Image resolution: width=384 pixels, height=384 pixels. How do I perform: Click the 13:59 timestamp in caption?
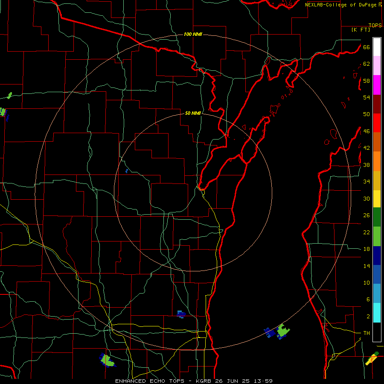point(263,381)
